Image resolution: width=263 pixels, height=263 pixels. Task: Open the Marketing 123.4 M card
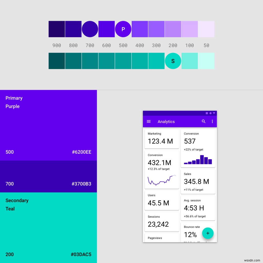(x=162, y=139)
